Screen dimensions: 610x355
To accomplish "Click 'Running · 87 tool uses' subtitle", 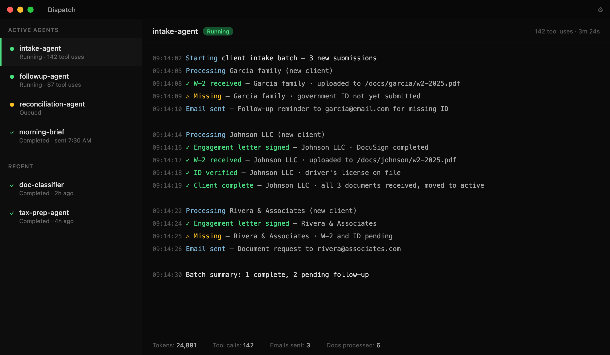I will (x=50, y=85).
